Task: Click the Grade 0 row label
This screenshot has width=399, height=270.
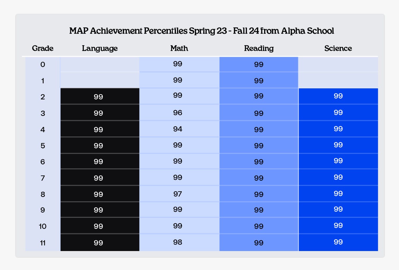Action: coord(43,64)
